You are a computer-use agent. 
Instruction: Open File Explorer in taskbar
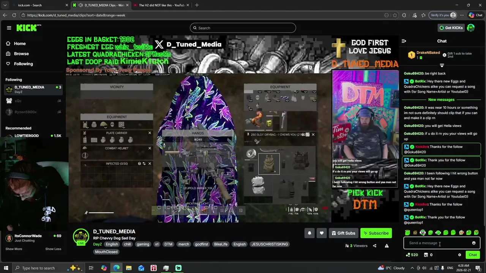(129, 268)
